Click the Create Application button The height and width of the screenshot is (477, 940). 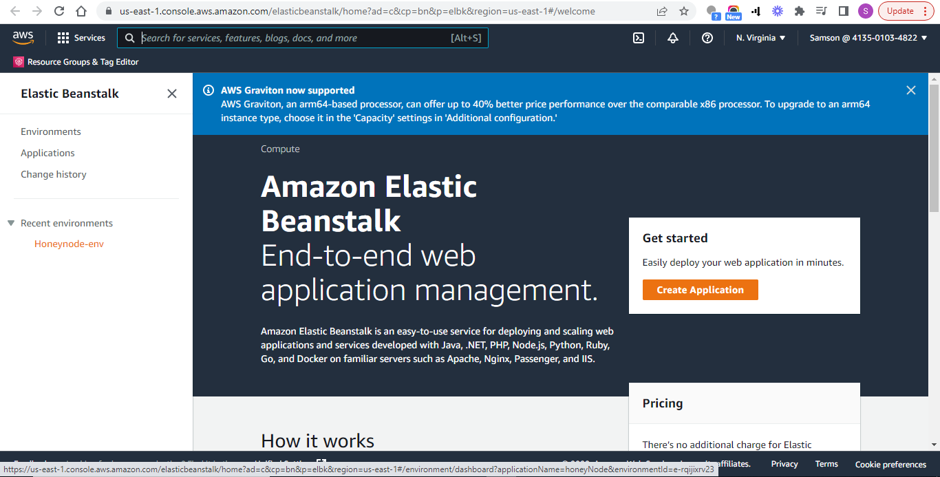point(700,290)
